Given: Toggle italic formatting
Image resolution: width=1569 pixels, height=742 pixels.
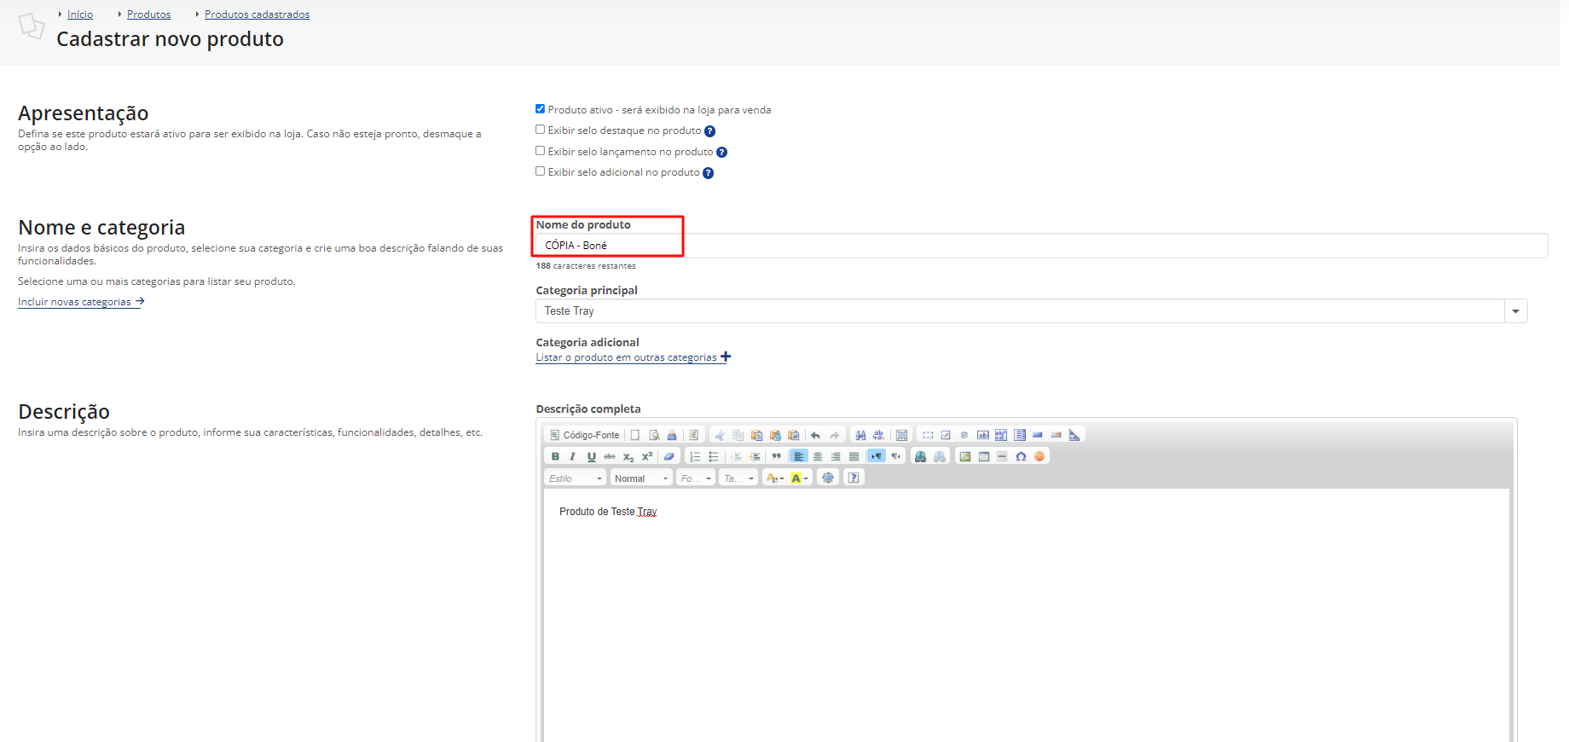Looking at the screenshot, I should click(573, 456).
